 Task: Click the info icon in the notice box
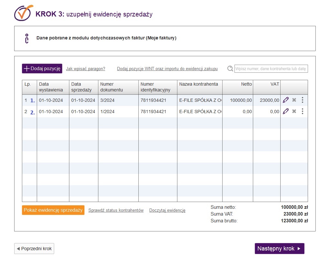pos(27,38)
